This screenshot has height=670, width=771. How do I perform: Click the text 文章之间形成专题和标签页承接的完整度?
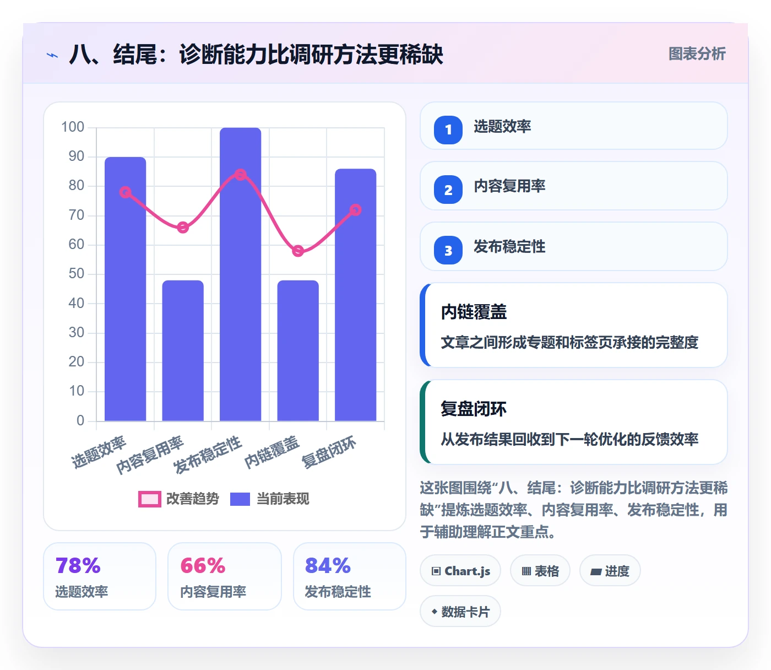click(x=569, y=342)
